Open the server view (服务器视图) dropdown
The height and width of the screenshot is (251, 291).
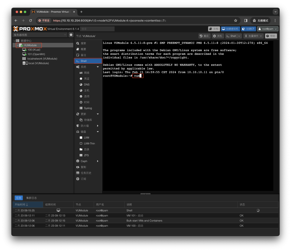[x=40, y=35]
